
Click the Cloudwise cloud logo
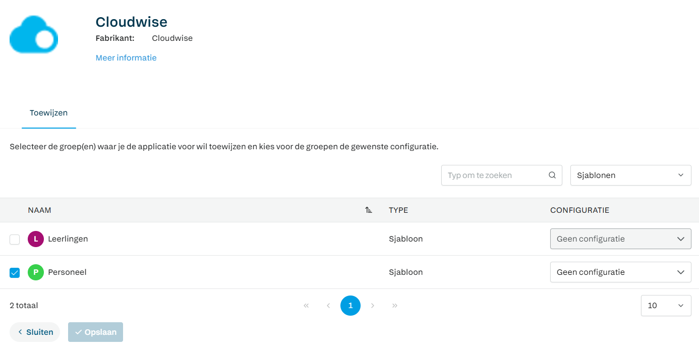[34, 35]
